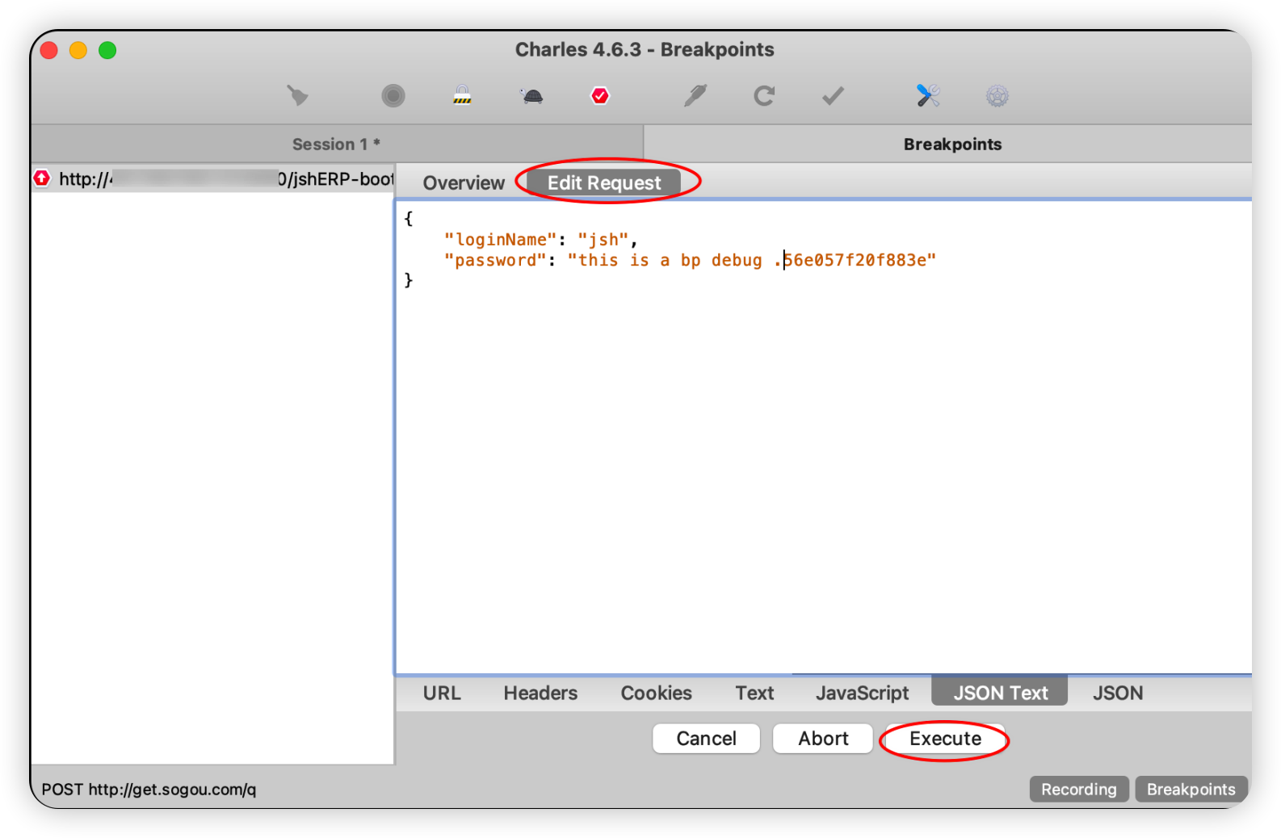
Task: Click the "jsh" value in editor
Action: coord(603,240)
